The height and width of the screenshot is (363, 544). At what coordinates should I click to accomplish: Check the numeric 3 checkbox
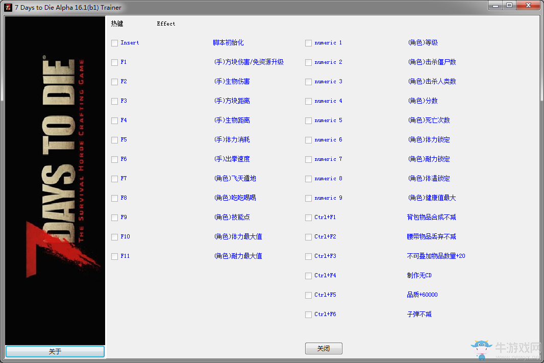tap(308, 82)
